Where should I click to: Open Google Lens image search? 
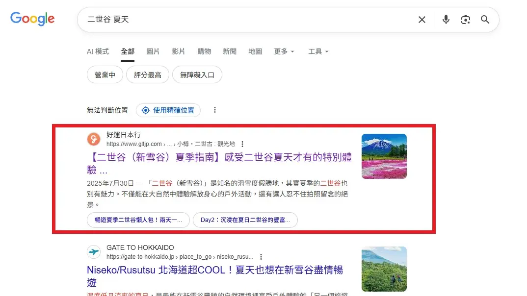(465, 20)
